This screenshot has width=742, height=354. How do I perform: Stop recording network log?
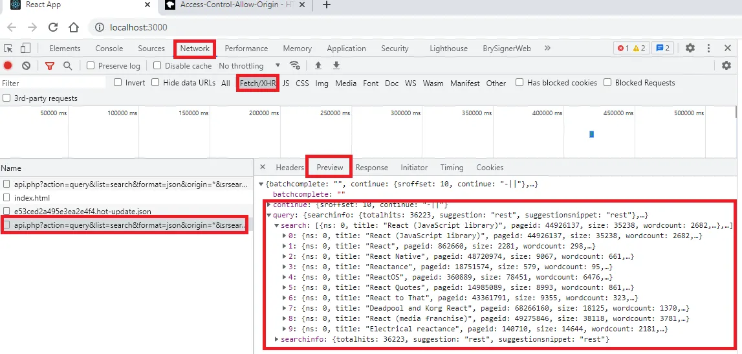point(8,66)
